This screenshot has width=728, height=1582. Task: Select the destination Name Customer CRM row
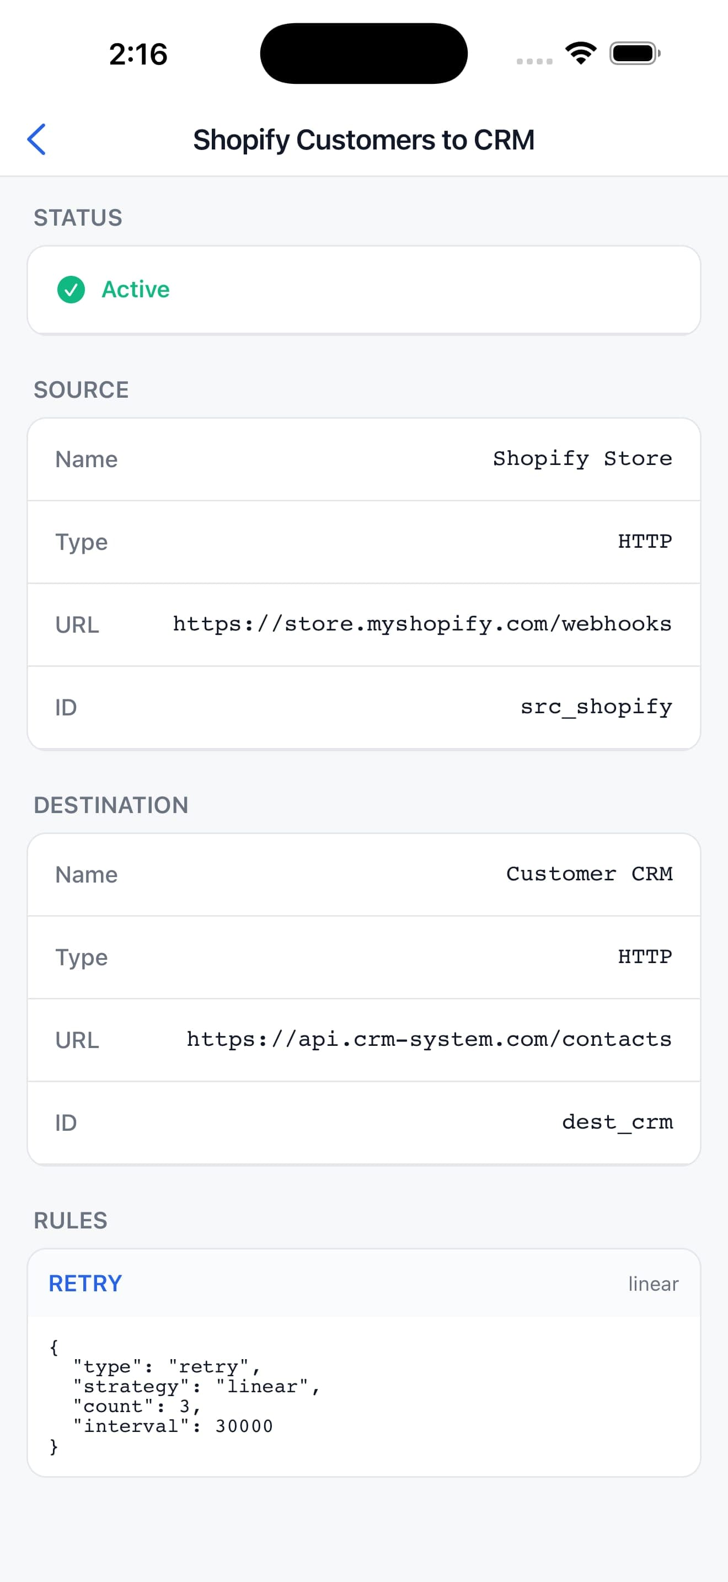pyautogui.click(x=364, y=874)
